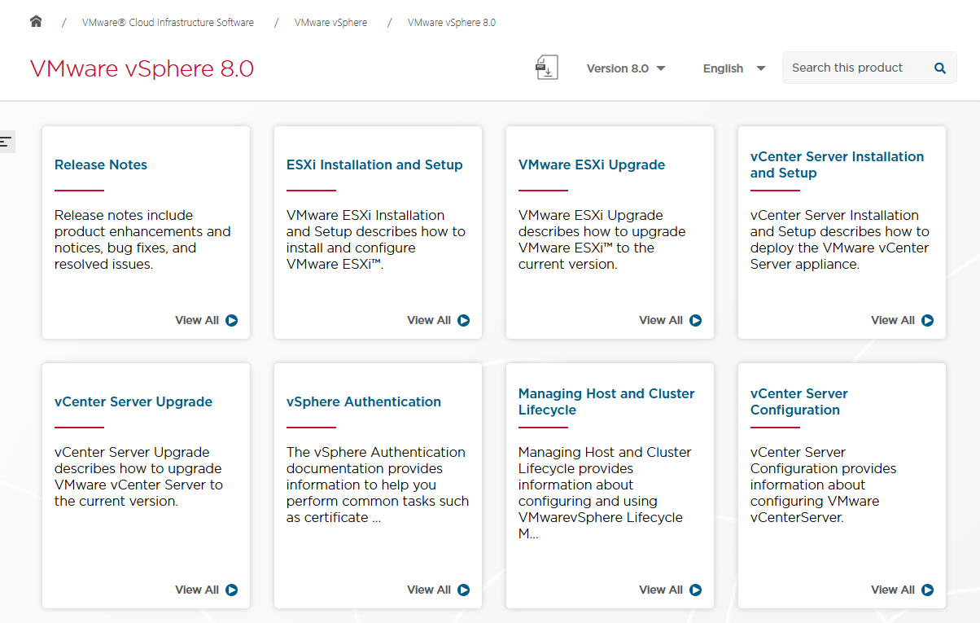Viewport: 980px width, 623px height.
Task: Click the vCenter Server Installation description text
Action: 840,239
